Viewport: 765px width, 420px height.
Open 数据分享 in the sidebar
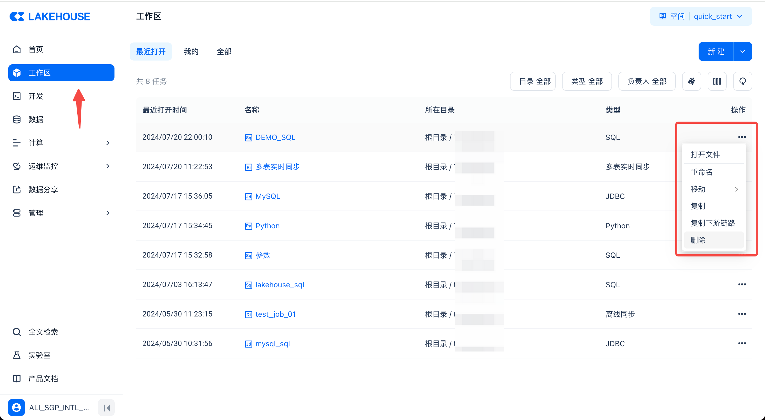(x=43, y=189)
